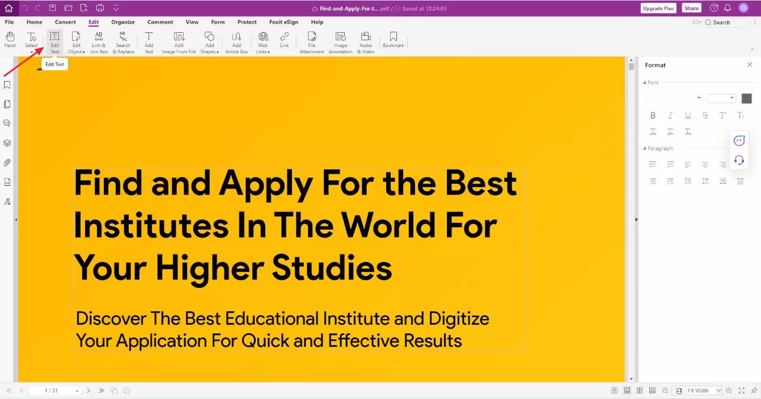Switch to the Home tab

tap(35, 22)
